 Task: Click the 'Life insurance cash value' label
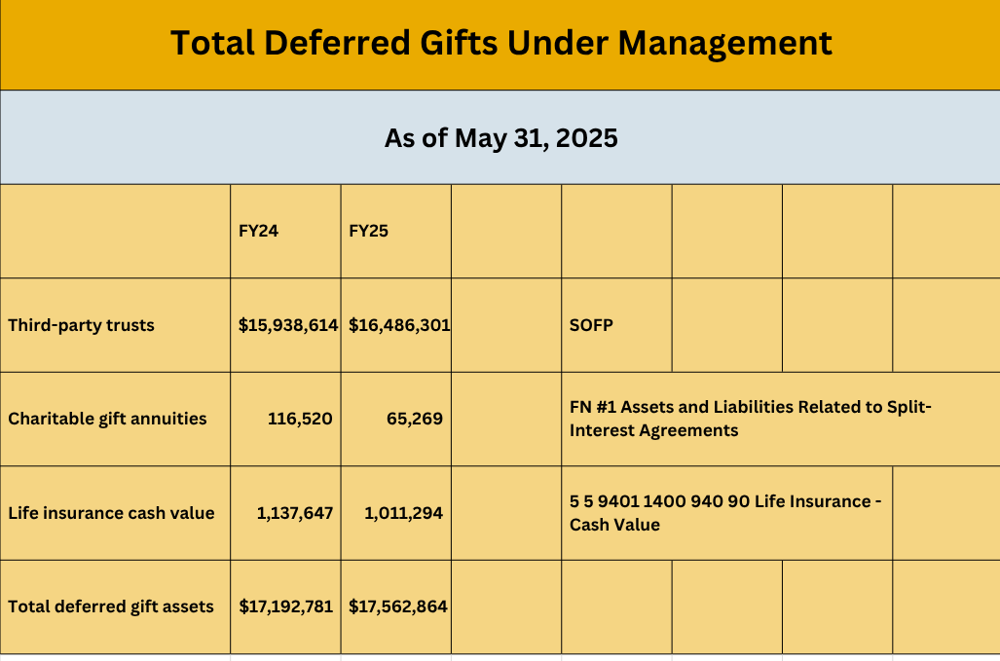coord(111,513)
